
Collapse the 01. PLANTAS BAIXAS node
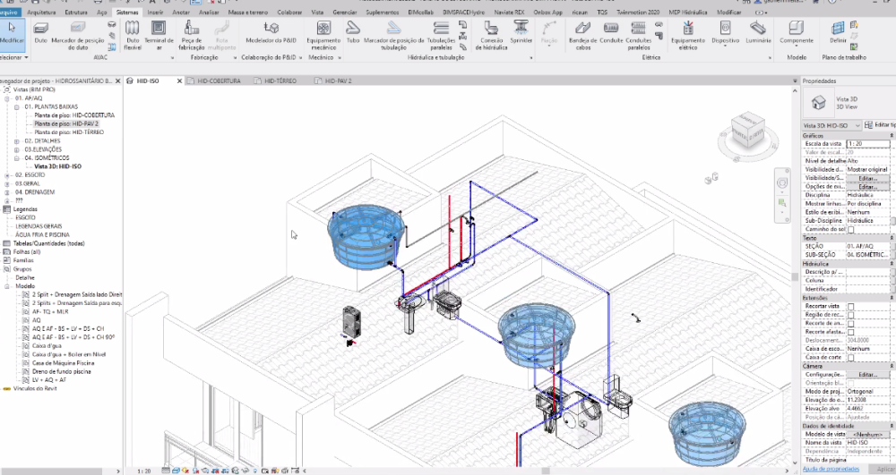(x=16, y=106)
